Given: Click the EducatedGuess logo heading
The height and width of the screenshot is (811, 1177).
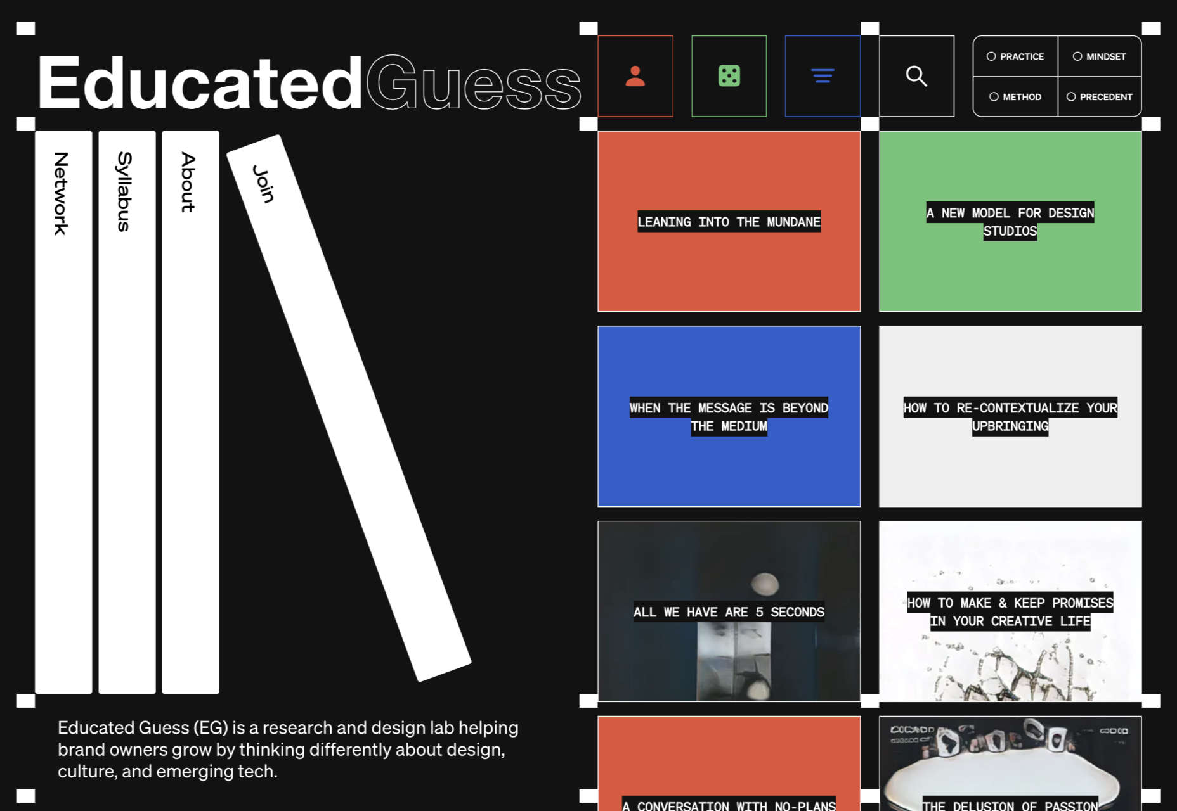Looking at the screenshot, I should pyautogui.click(x=309, y=82).
